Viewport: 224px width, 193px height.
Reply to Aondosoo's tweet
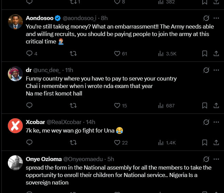tap(29, 53)
